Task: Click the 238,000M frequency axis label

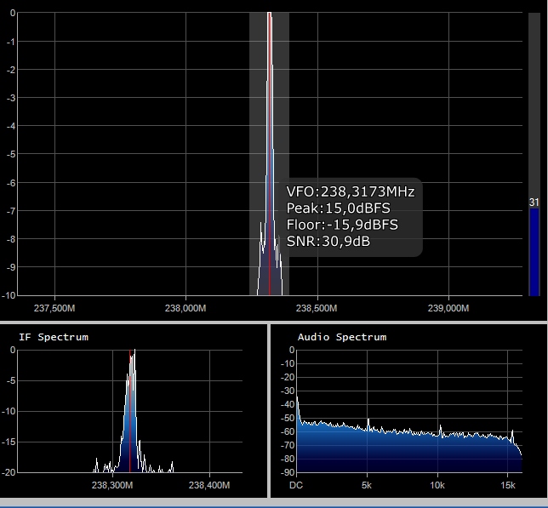Action: [x=186, y=308]
